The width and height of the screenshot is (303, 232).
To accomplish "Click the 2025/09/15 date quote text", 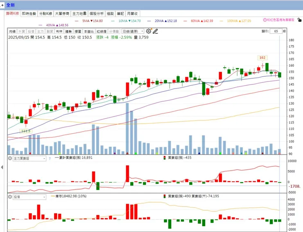I will (x=19, y=37).
